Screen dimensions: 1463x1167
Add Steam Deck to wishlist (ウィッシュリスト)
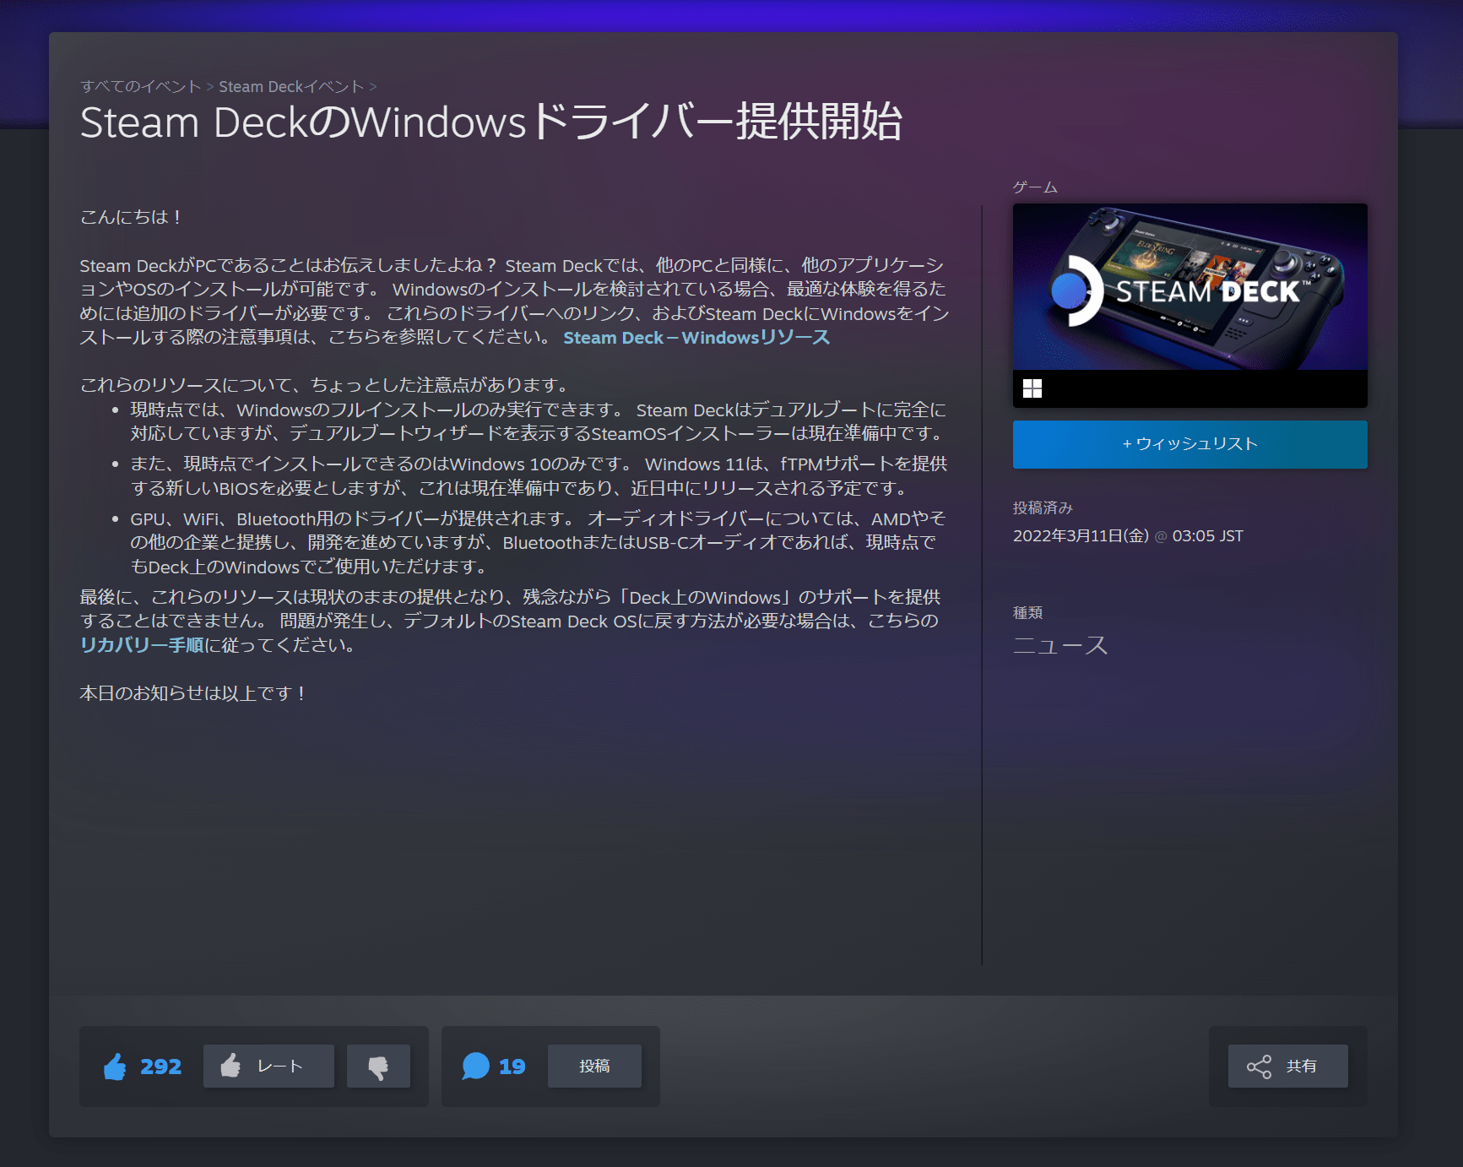click(x=1189, y=444)
